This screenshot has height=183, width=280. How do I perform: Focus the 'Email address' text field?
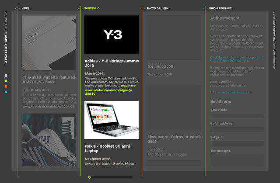pos(237,130)
